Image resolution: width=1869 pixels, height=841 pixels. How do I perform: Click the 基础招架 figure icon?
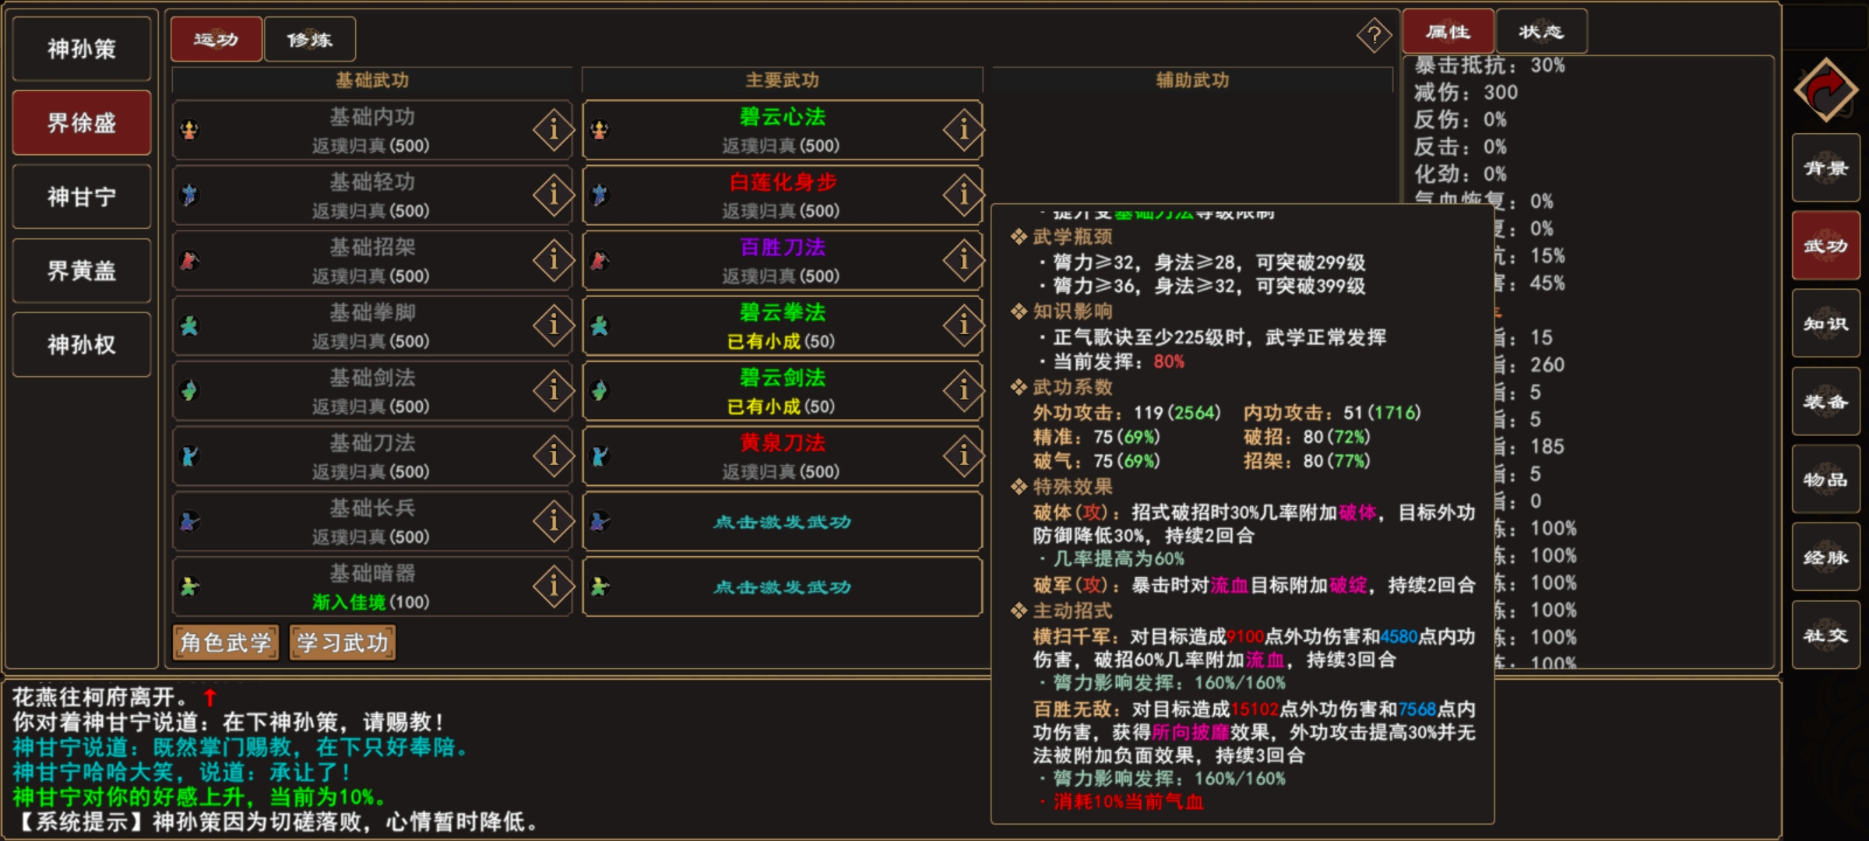click(x=189, y=261)
